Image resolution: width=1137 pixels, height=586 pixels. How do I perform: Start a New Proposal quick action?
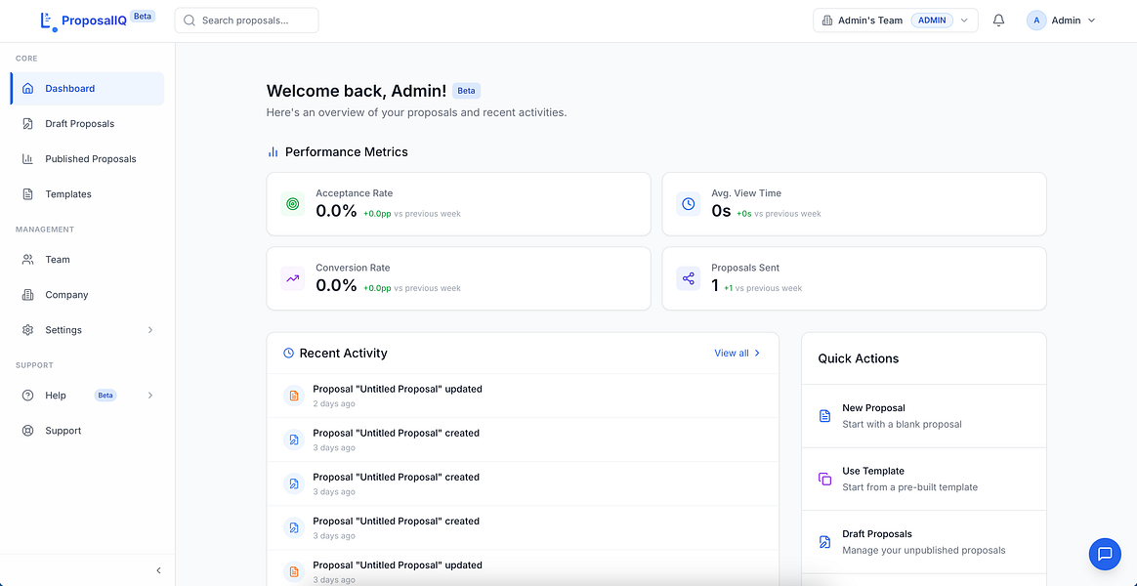(x=924, y=415)
